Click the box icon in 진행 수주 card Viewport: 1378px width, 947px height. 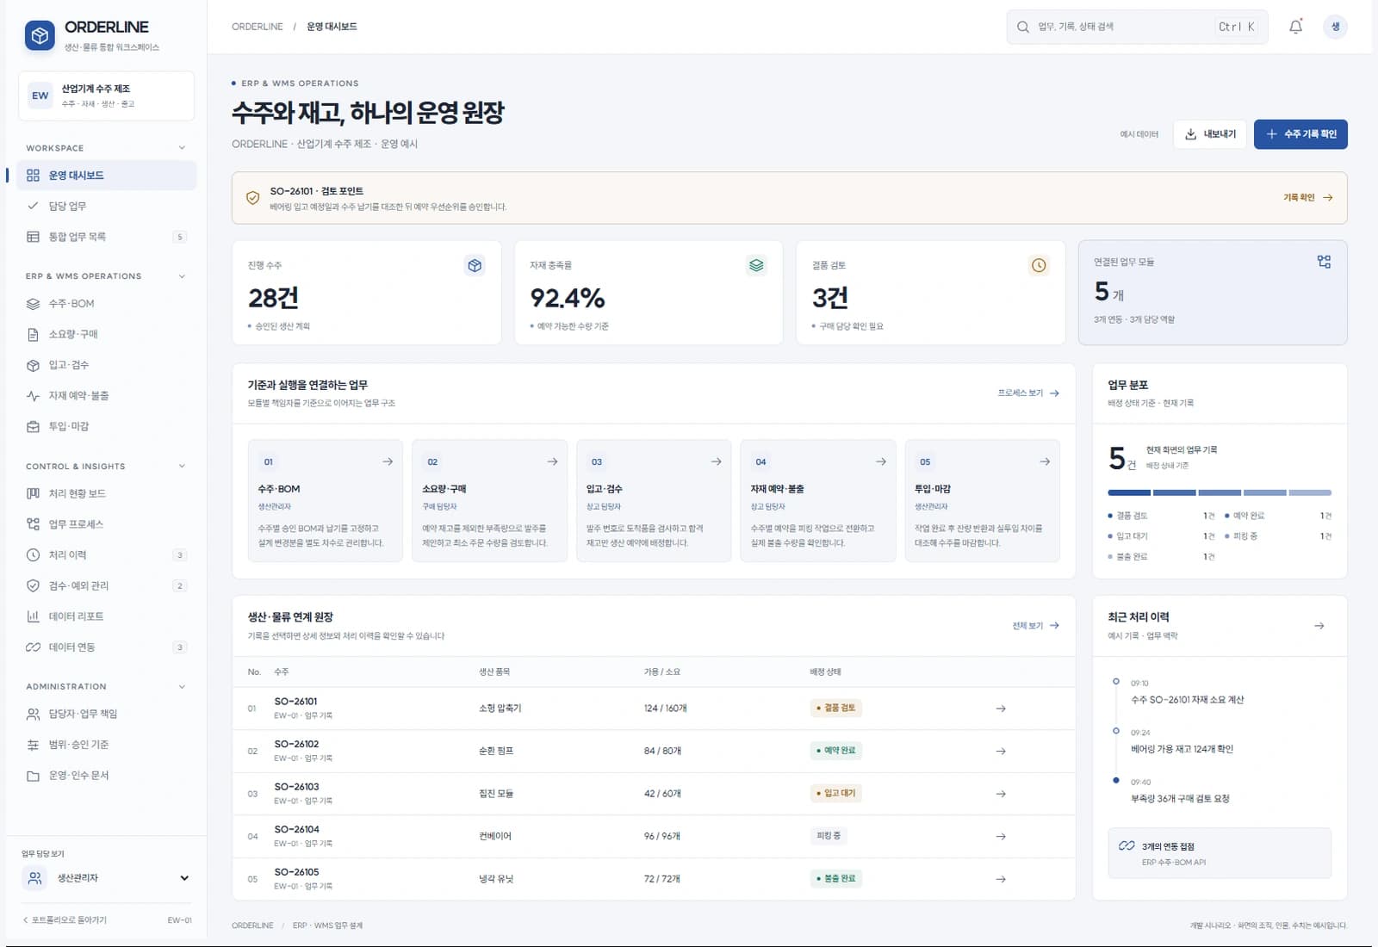[475, 265]
